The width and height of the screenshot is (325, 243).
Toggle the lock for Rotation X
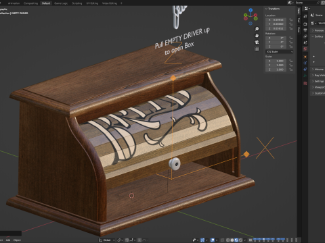[x=291, y=38]
